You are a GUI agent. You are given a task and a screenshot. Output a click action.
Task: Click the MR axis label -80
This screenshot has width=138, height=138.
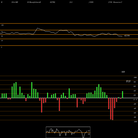[x=135, y=117]
